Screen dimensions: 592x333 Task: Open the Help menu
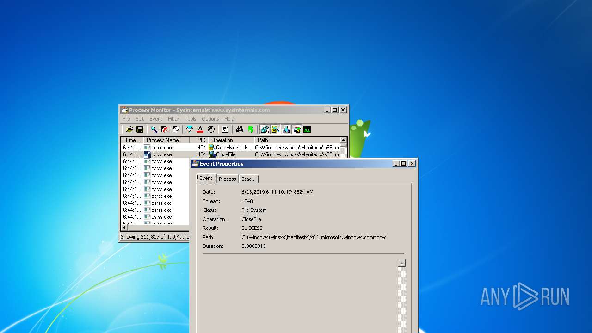tap(229, 119)
